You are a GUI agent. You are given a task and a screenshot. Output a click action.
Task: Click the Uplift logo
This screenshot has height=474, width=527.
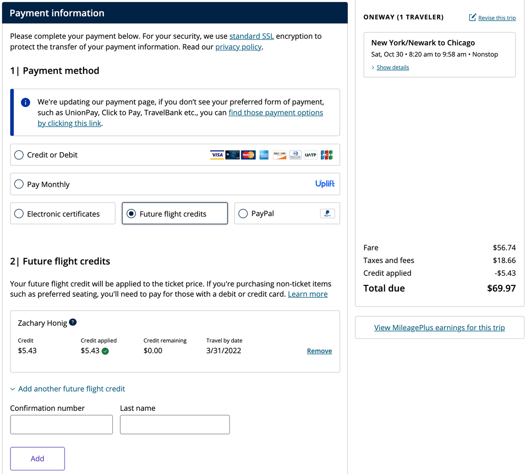(x=325, y=184)
